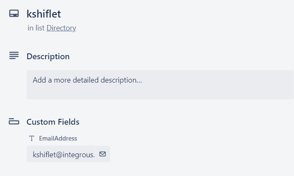
Task: Click the Description lines icon
Action: (14, 55)
